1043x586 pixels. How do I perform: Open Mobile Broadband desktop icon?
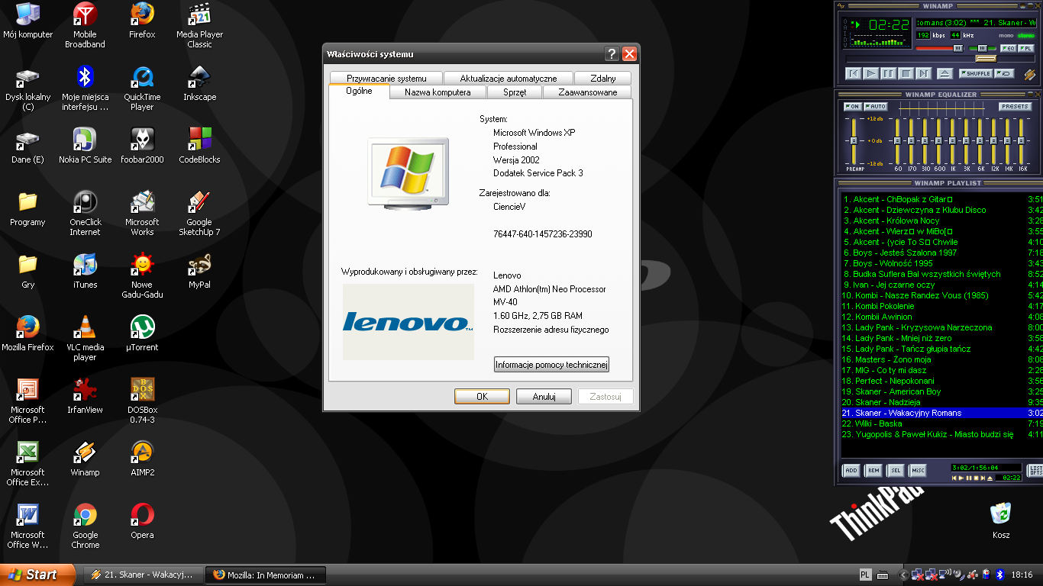[x=85, y=26]
